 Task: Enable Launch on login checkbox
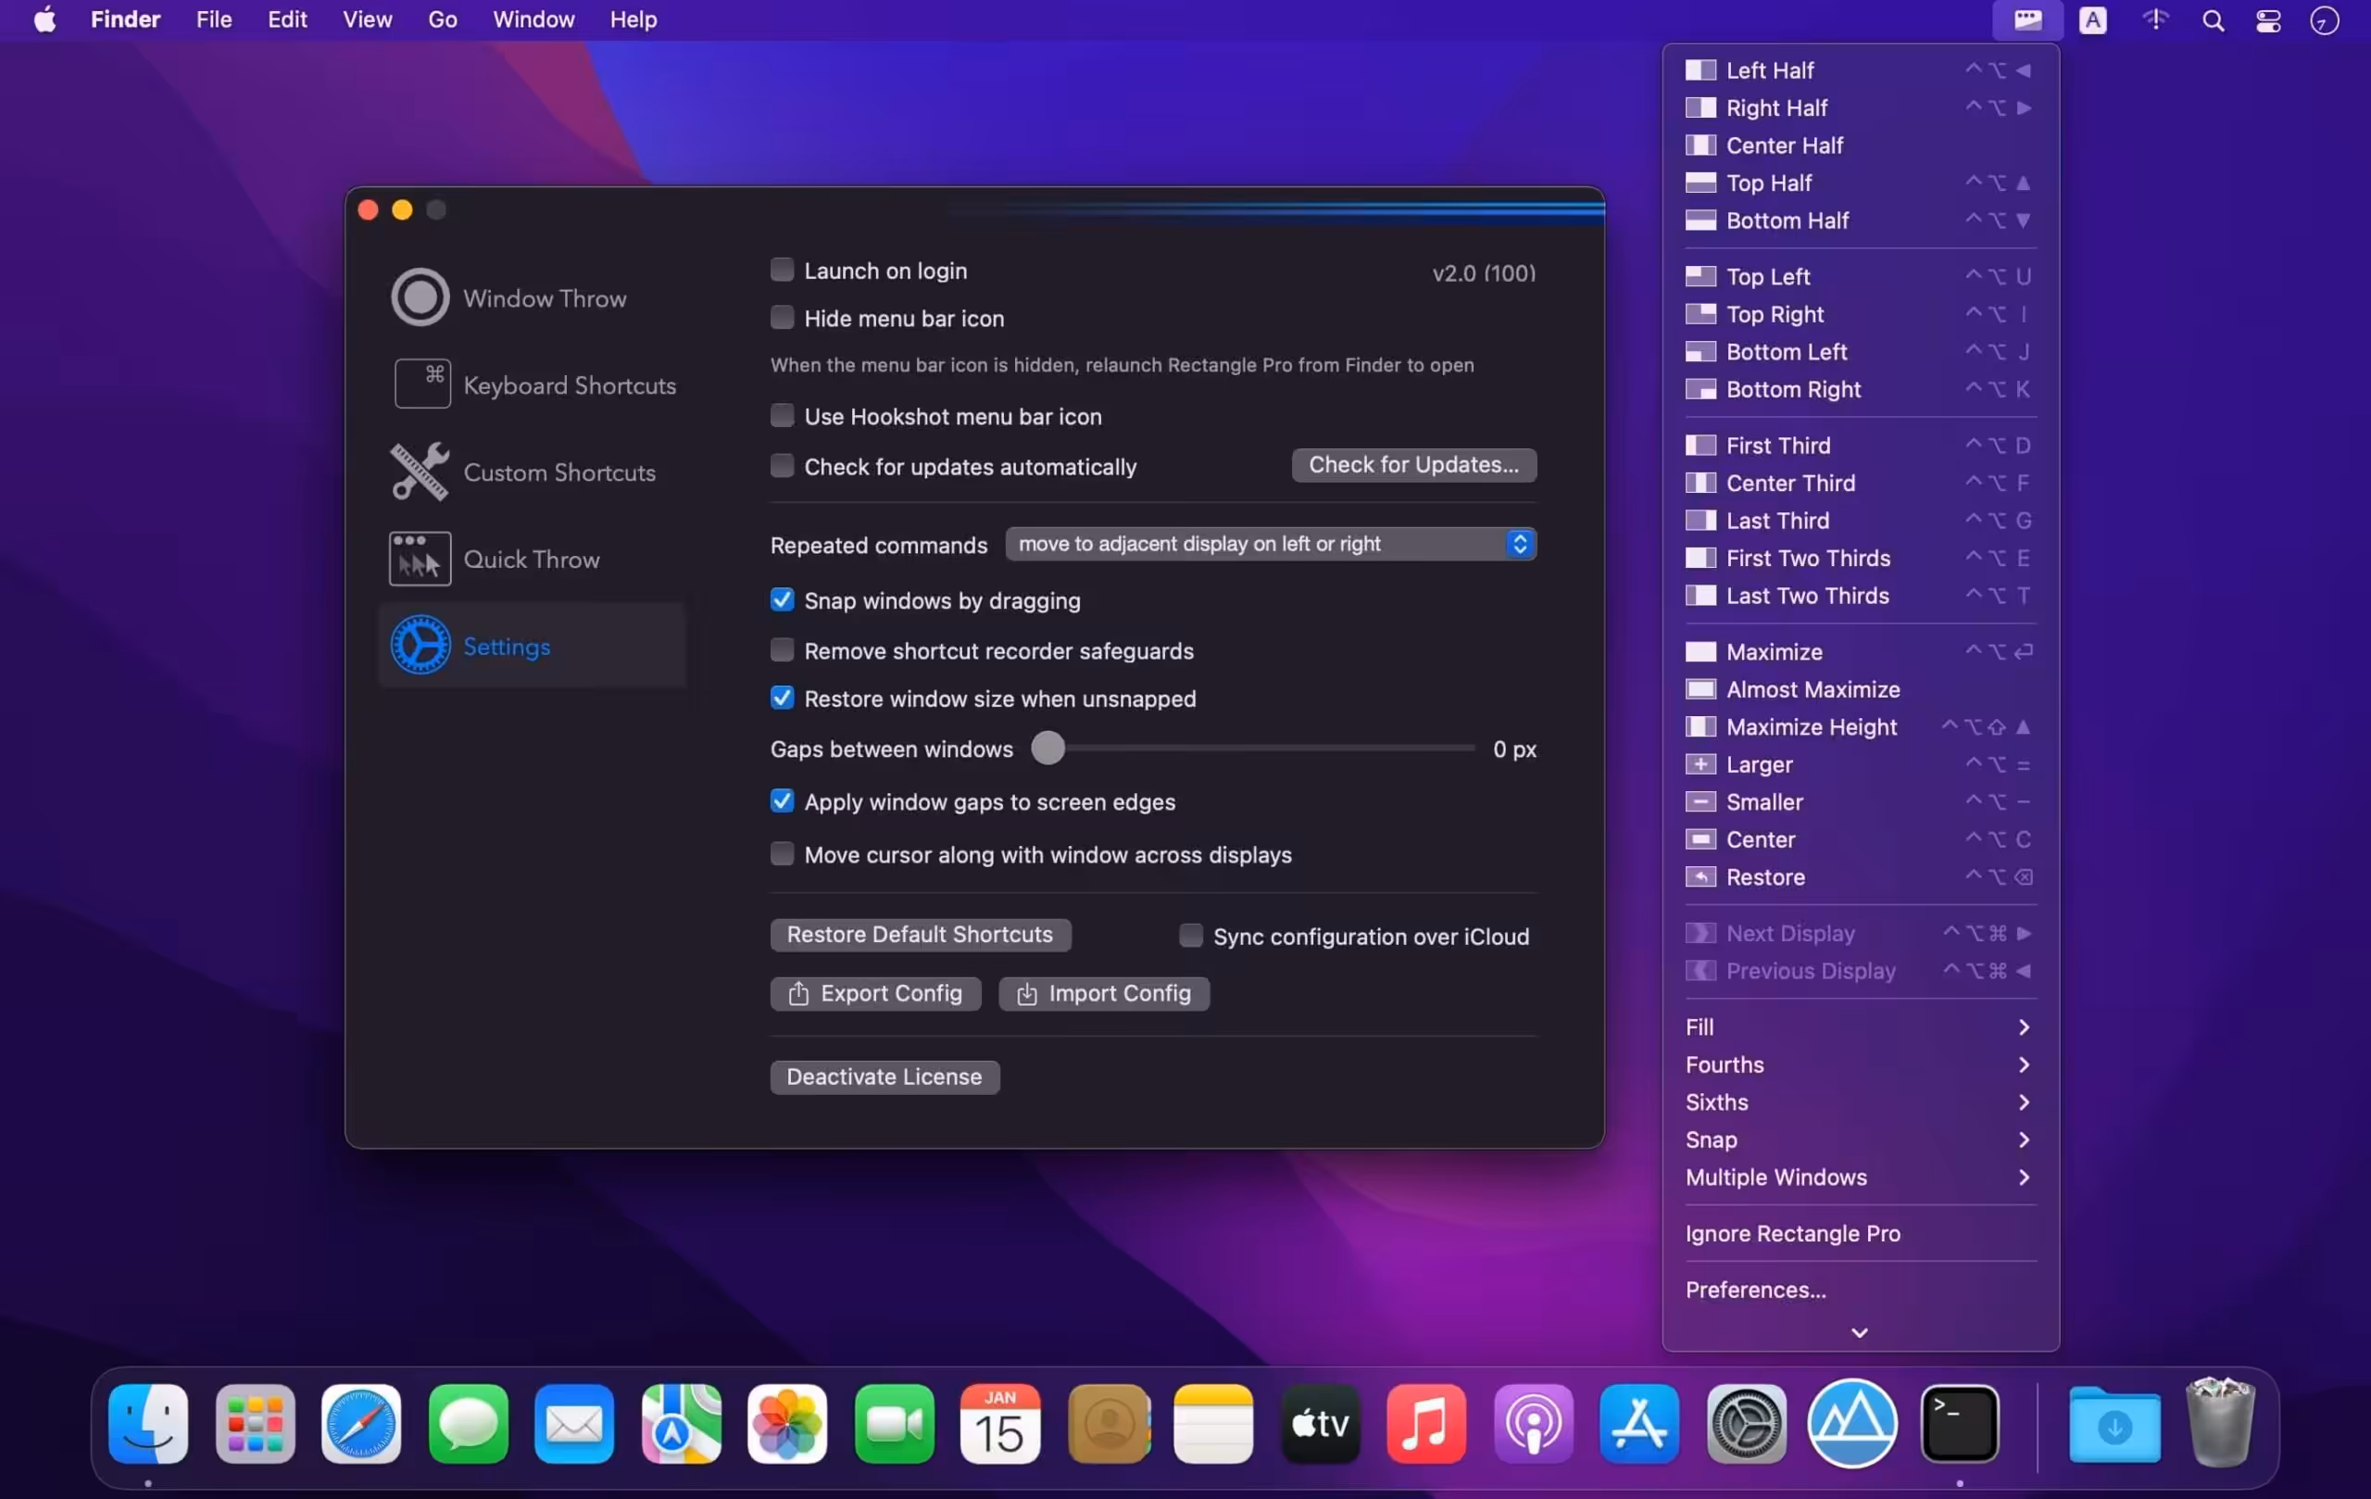(x=782, y=270)
